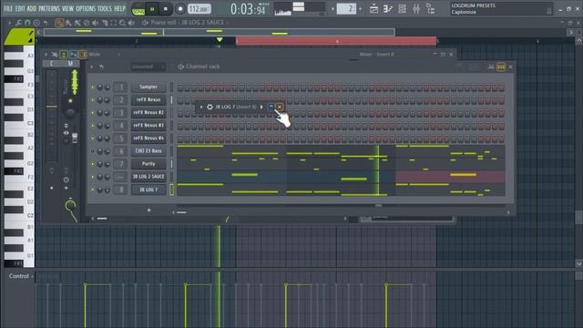Viewport: 583px width, 328px height.
Task: Click the stop playback button
Action: click(166, 9)
